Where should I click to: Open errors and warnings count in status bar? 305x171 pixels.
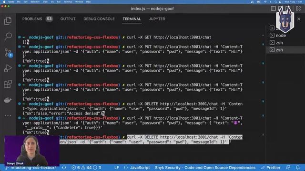coord(86,168)
